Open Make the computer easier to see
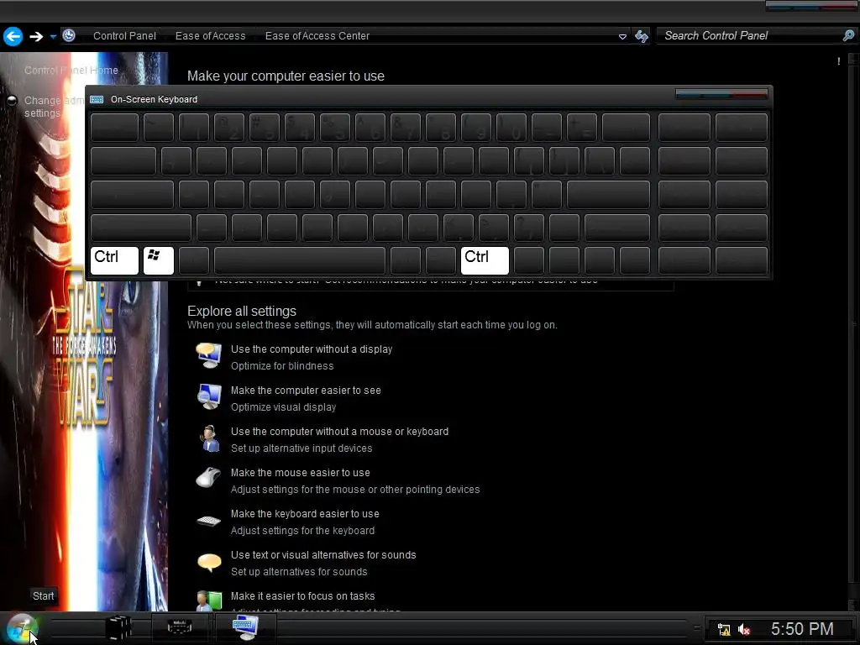Image resolution: width=860 pixels, height=645 pixels. click(306, 391)
